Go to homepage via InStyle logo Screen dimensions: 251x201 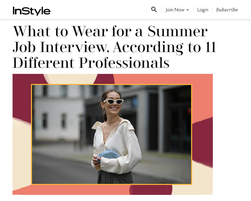(x=32, y=11)
